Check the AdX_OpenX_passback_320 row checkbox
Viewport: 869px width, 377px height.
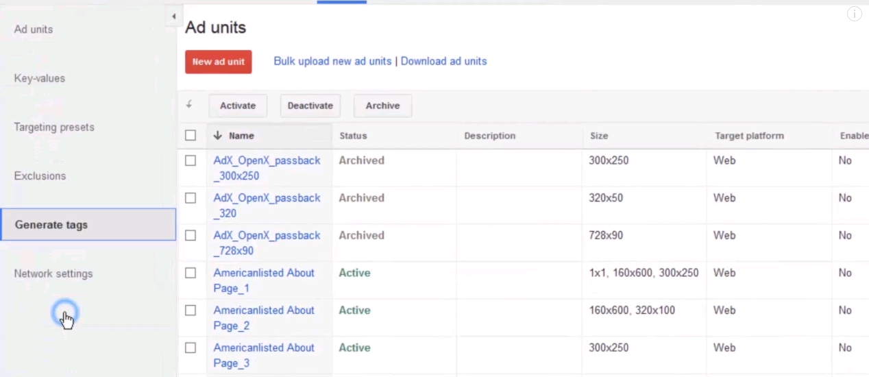pyautogui.click(x=191, y=198)
